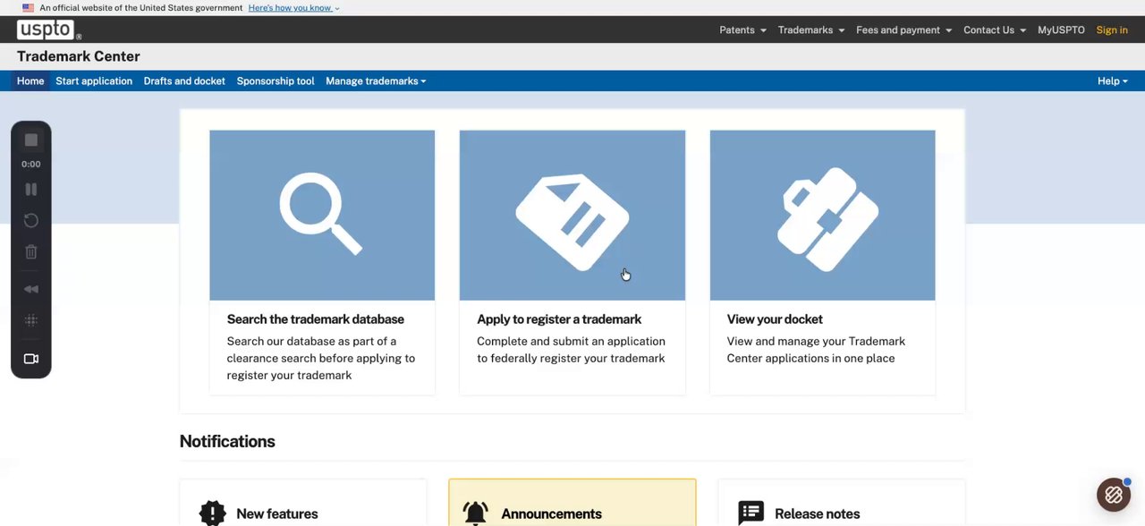
Task: Stop the screen recording
Action: (x=31, y=140)
